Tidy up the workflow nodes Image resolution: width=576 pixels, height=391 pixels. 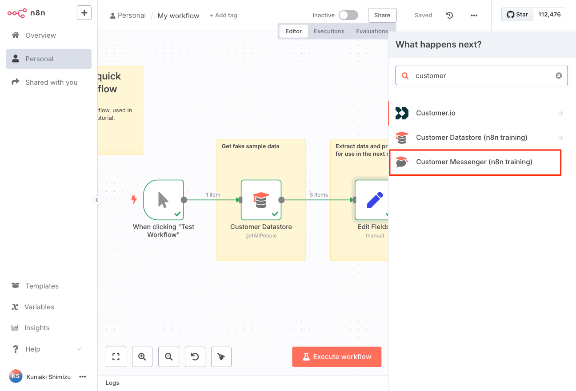coord(221,357)
